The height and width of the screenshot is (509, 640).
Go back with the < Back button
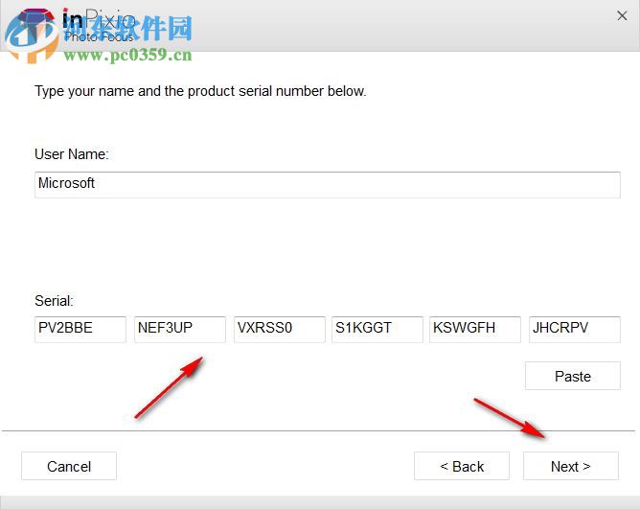(x=462, y=466)
